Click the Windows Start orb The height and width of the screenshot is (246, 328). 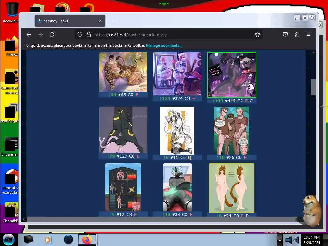coord(8,240)
